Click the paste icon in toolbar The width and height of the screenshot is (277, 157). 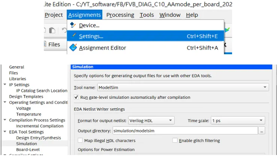click(53, 30)
